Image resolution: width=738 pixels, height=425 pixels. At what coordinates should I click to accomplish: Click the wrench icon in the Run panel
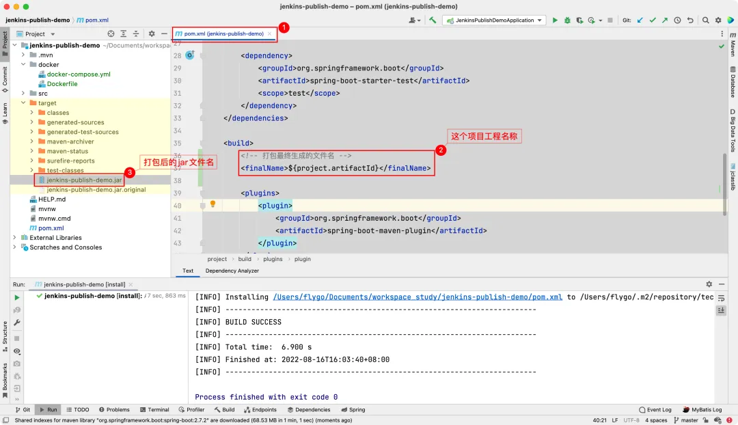click(17, 323)
